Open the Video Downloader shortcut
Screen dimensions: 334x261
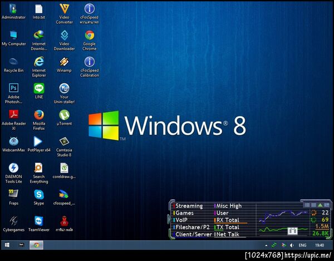click(64, 41)
